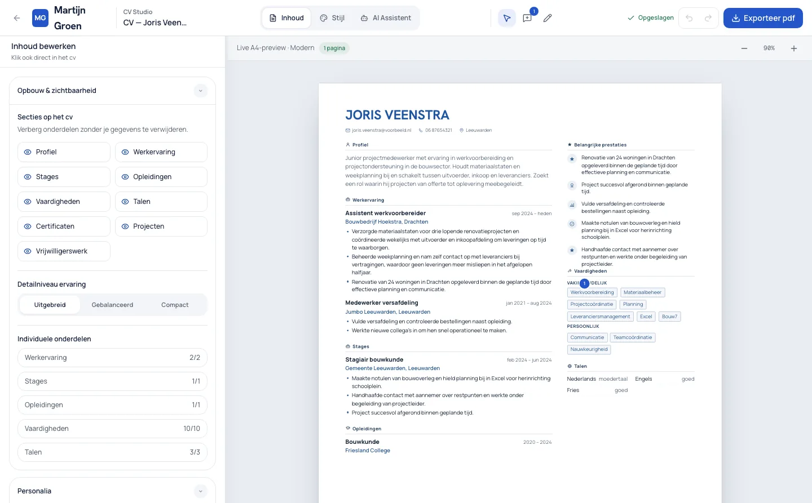Activate the pencil edit tool
This screenshot has width=812, height=503.
coord(548,18)
